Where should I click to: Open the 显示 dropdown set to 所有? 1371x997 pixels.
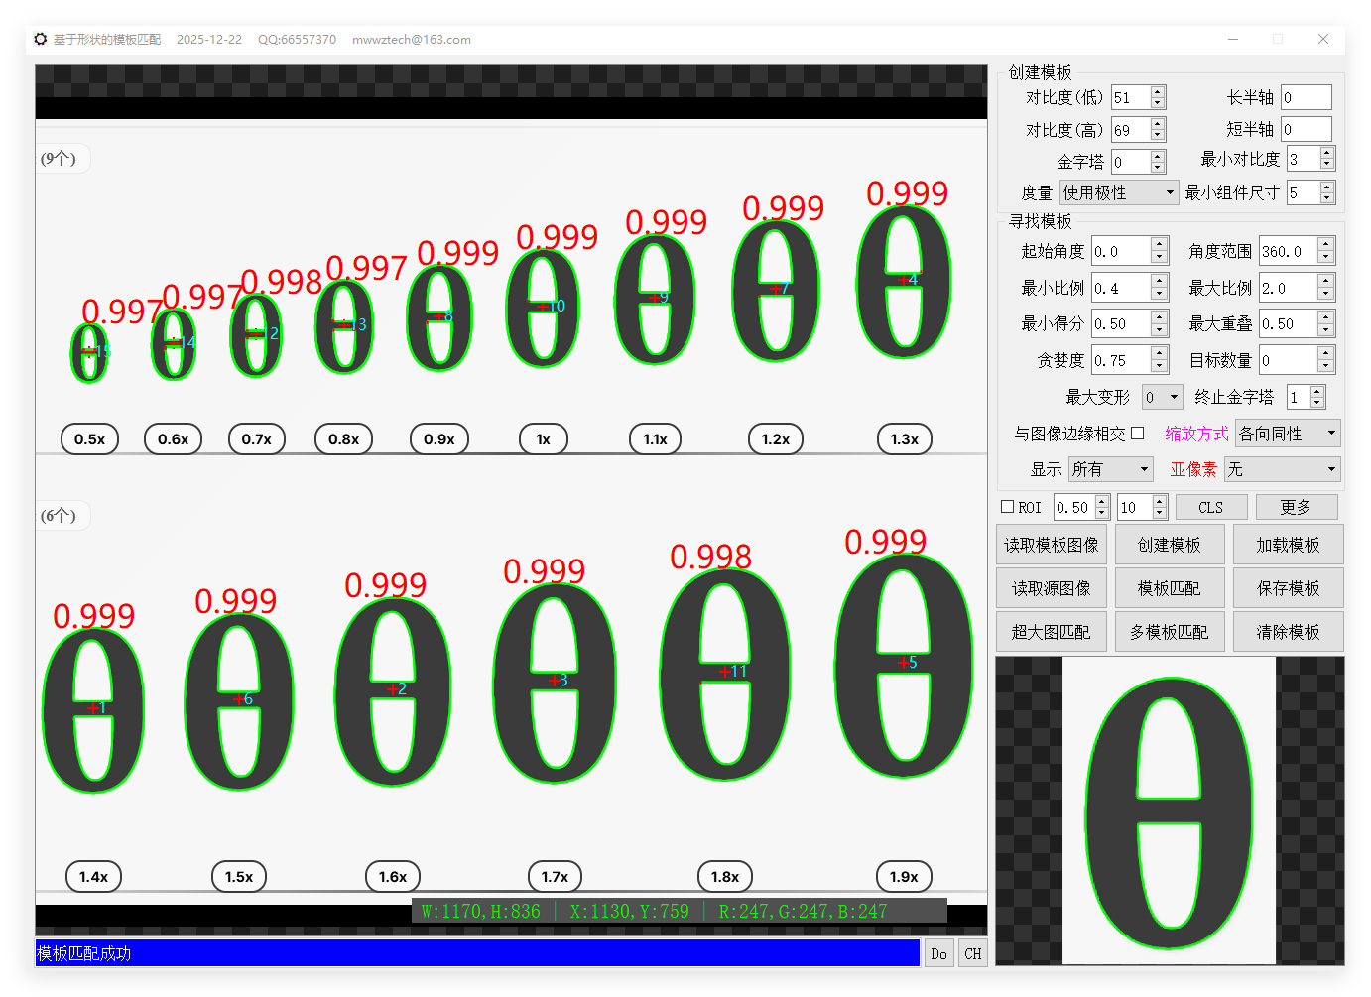click(x=1110, y=469)
